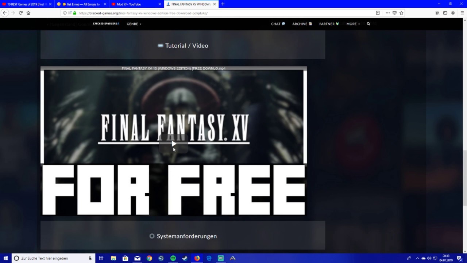Open the CHAT page
Viewport: 467px width, 263px height.
(278, 24)
